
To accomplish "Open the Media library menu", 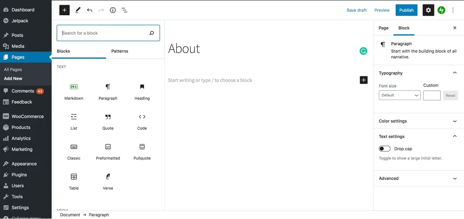I will tap(26, 46).
